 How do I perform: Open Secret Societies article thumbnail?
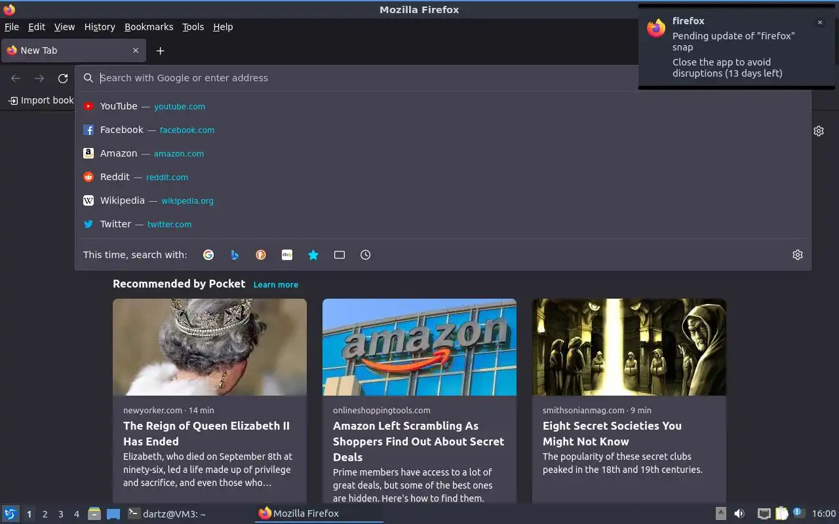pos(629,347)
